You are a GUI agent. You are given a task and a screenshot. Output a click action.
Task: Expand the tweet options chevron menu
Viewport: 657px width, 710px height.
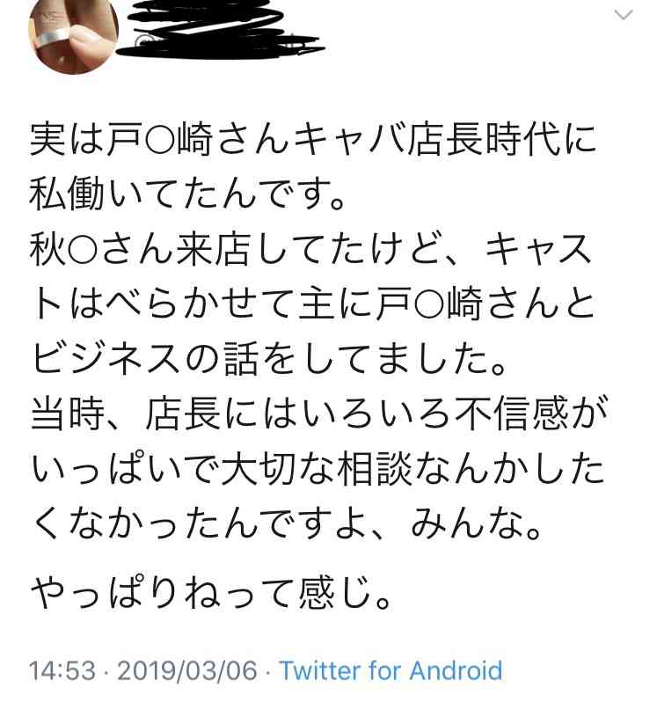click(x=624, y=15)
